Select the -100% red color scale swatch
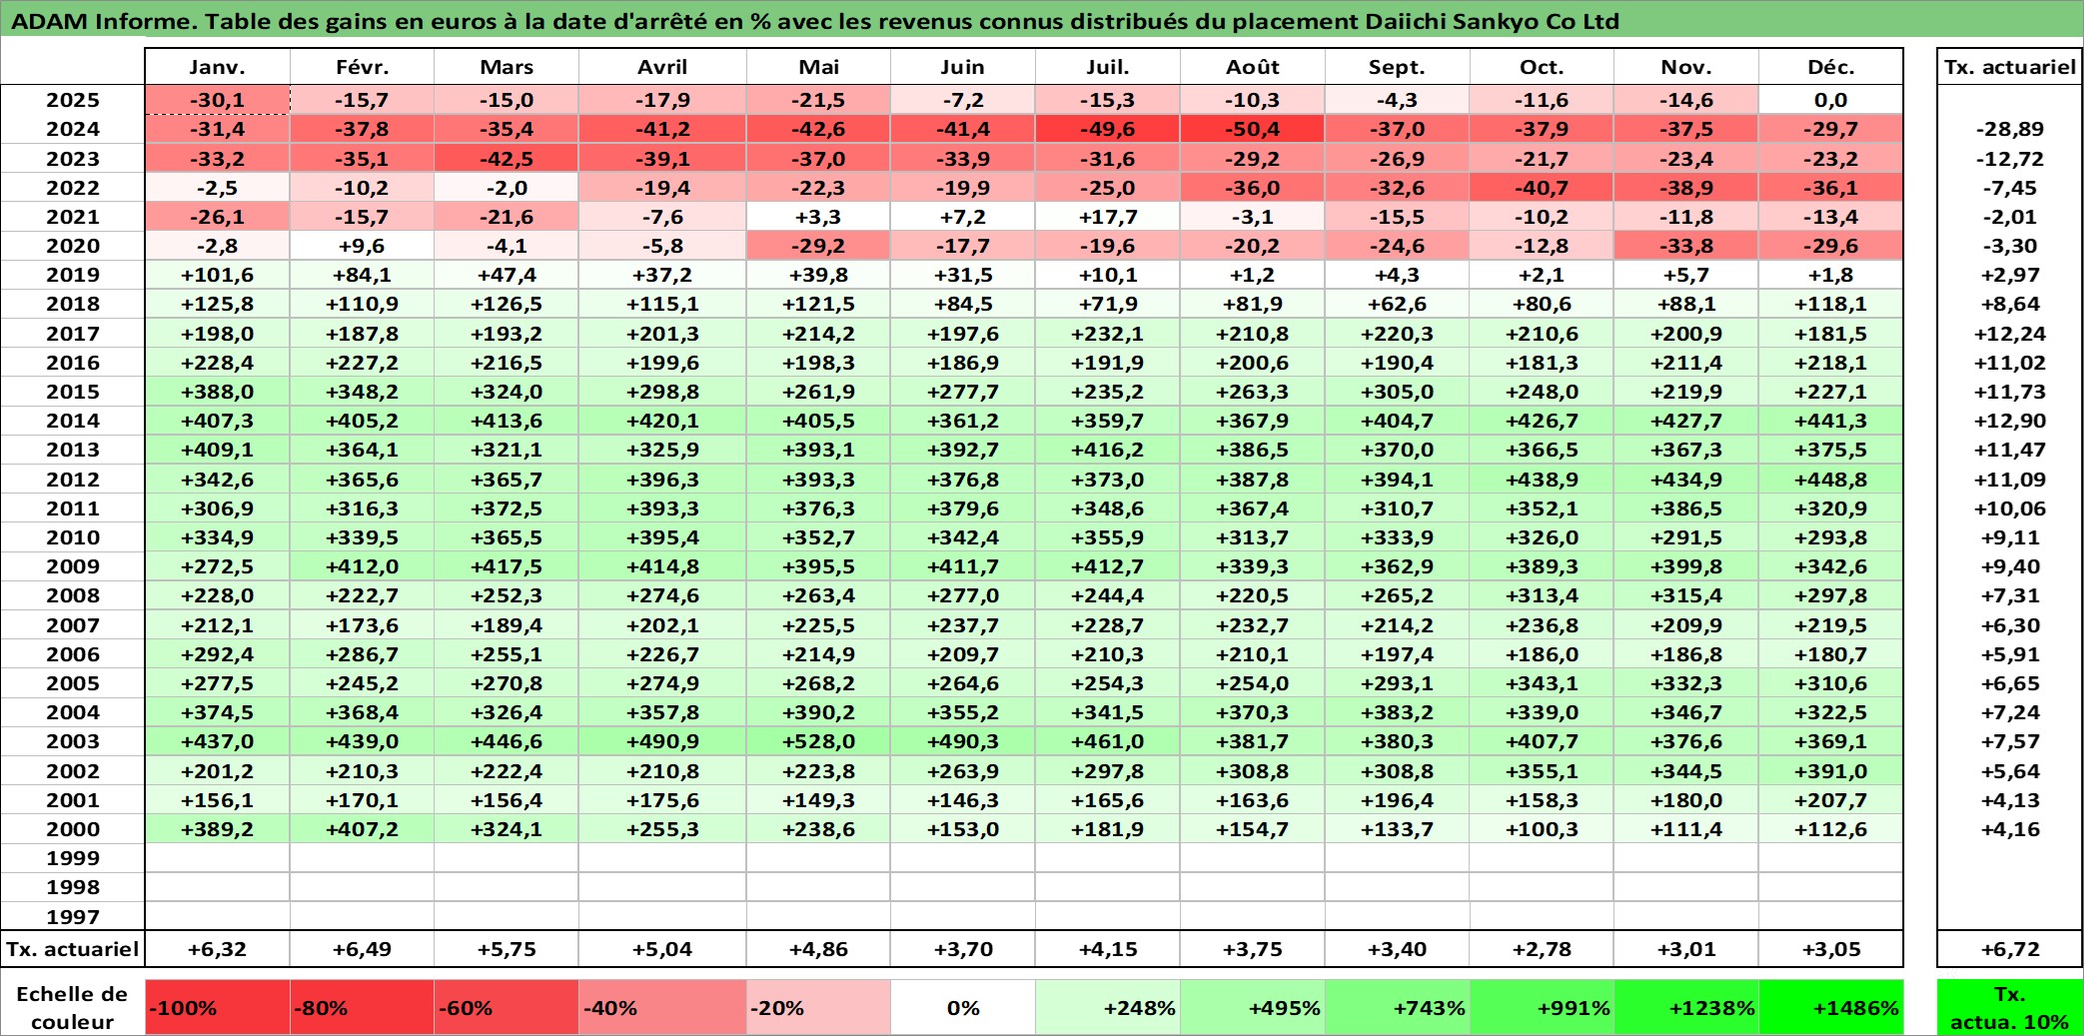Viewport: 2084px width, 1036px height. tap(218, 1007)
